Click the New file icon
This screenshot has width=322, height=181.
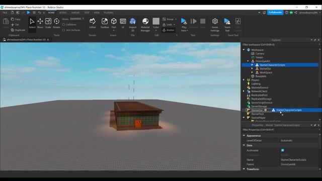[x=12, y=13]
